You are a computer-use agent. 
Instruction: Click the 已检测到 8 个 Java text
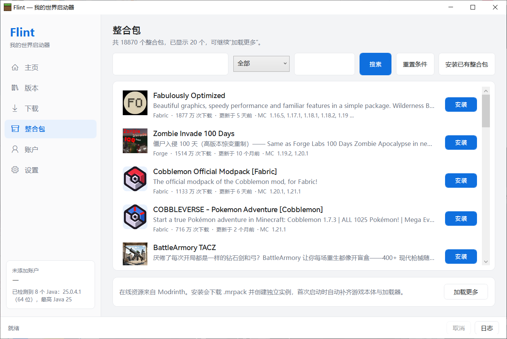click(47, 295)
